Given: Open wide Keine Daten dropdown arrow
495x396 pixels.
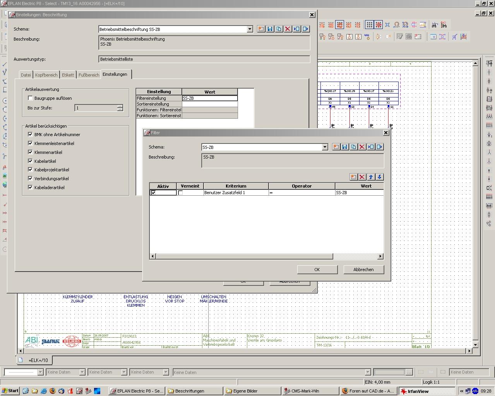Looking at the screenshot, I should tap(368, 372).
